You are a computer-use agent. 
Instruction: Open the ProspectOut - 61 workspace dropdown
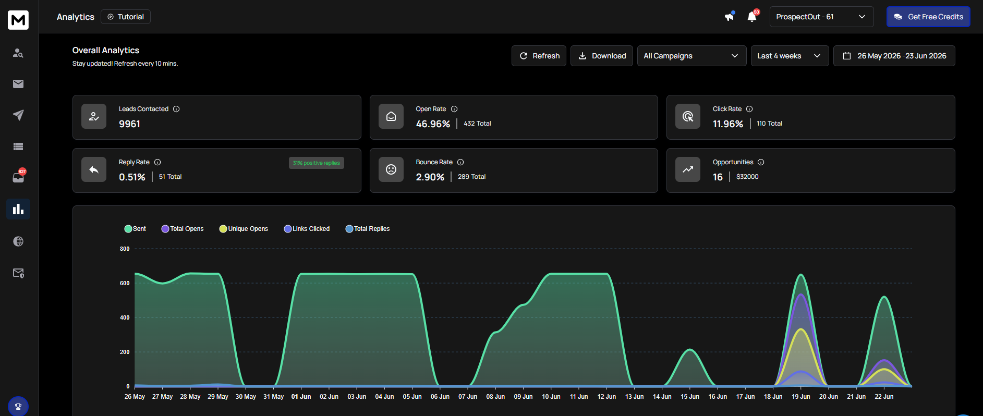[821, 17]
